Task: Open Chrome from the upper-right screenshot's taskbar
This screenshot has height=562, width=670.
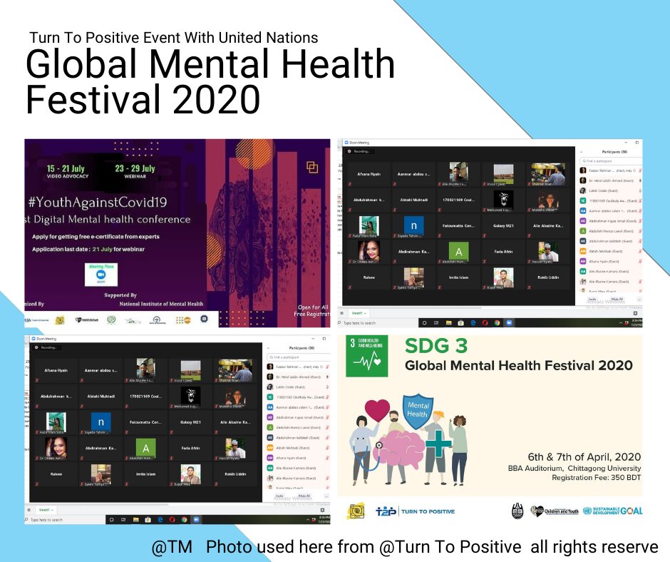Action: (497, 323)
